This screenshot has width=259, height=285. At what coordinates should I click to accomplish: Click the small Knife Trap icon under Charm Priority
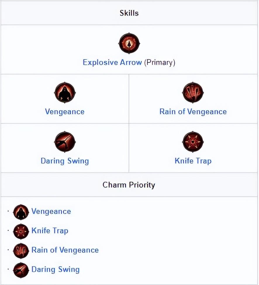[21, 231]
